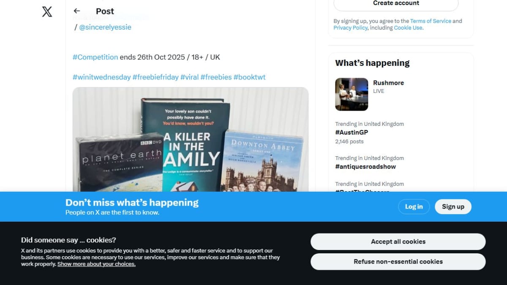Open the #winitwednesday hashtag
The image size is (507, 285).
tap(101, 77)
